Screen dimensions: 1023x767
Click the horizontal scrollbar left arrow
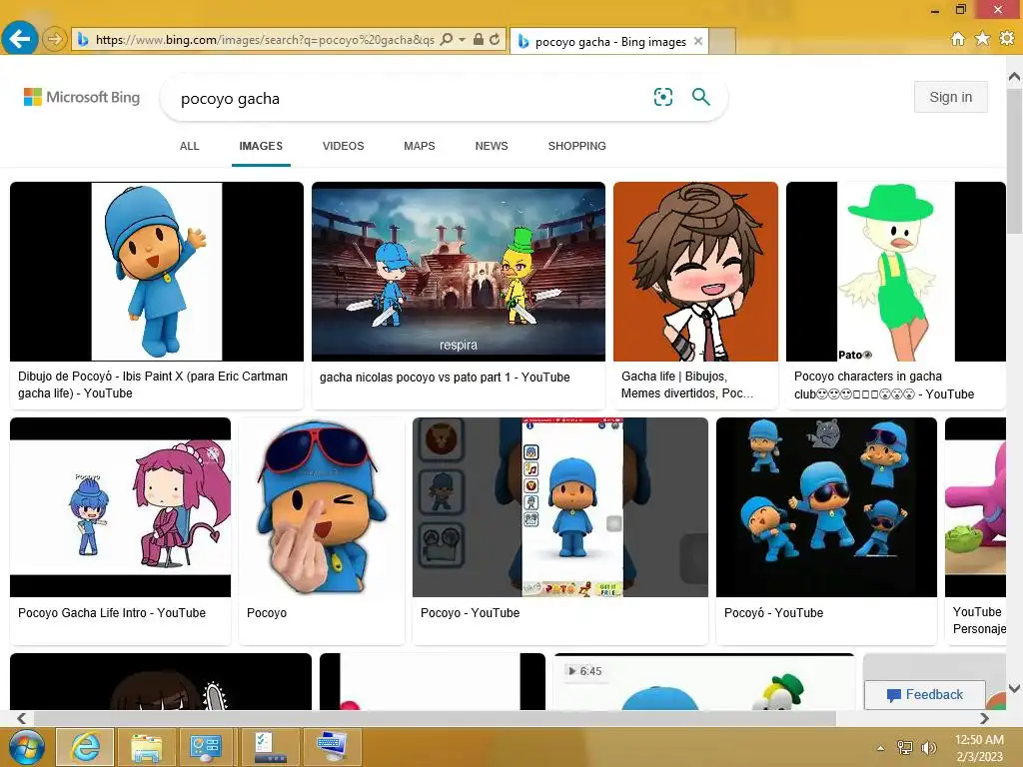tap(22, 718)
